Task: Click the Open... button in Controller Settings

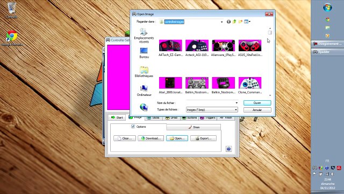Action: coord(177,138)
